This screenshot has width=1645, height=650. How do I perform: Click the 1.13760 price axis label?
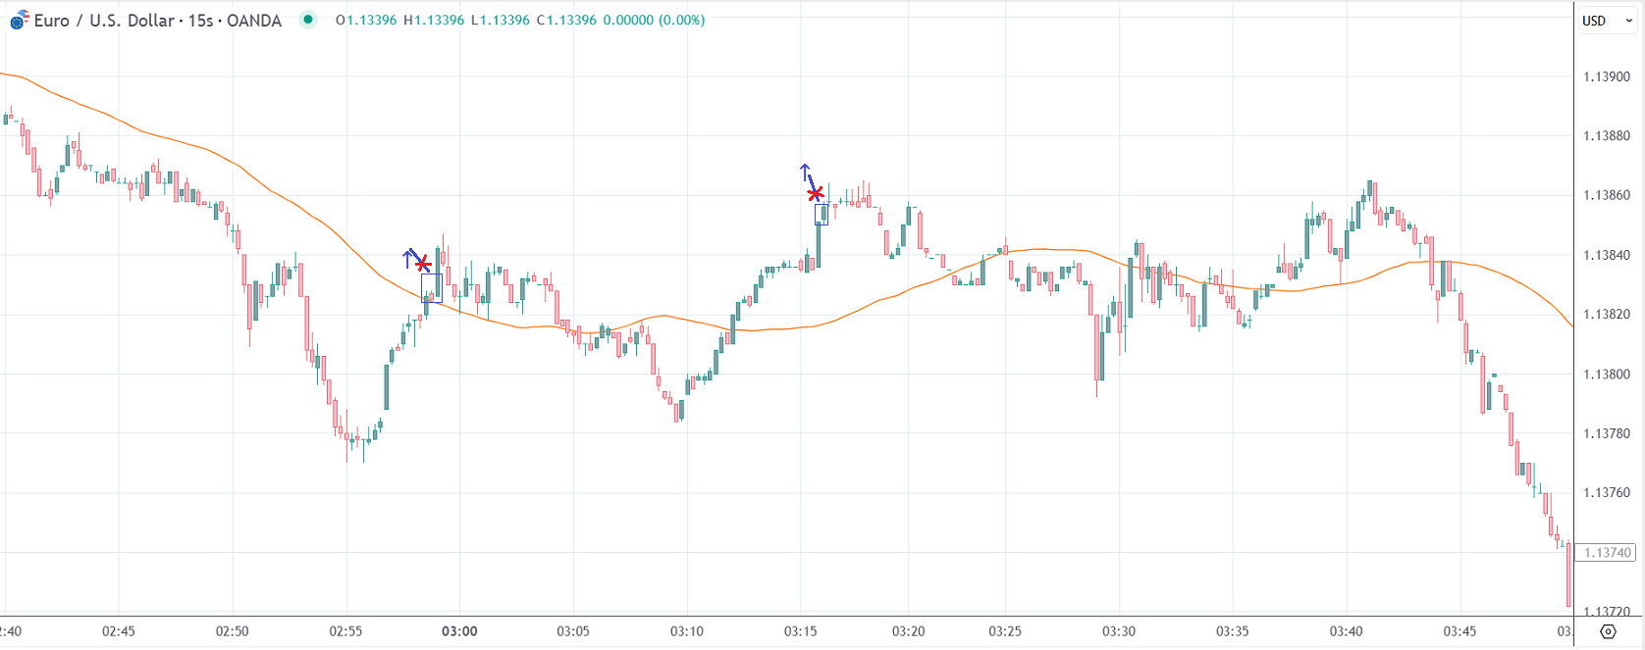point(1607,493)
